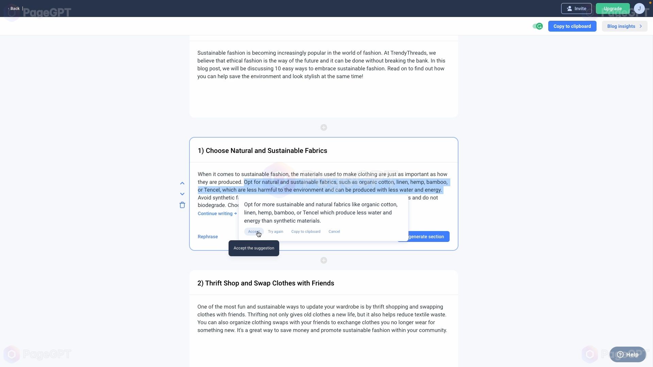Click the Rephrase link
Screen dimensions: 653x367
point(208,237)
